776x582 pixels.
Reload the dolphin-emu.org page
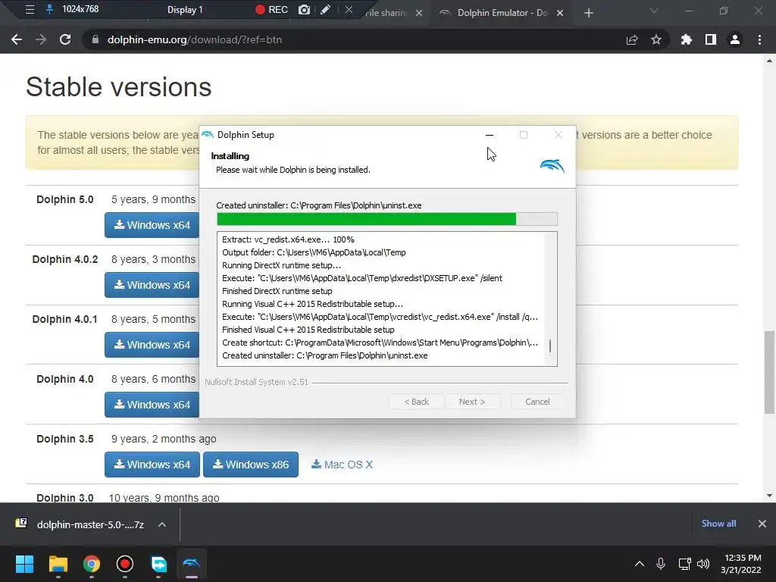pyautogui.click(x=65, y=39)
